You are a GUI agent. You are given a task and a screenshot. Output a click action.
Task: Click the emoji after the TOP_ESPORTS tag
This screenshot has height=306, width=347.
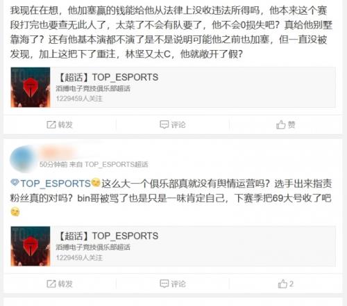pyautogui.click(x=96, y=183)
